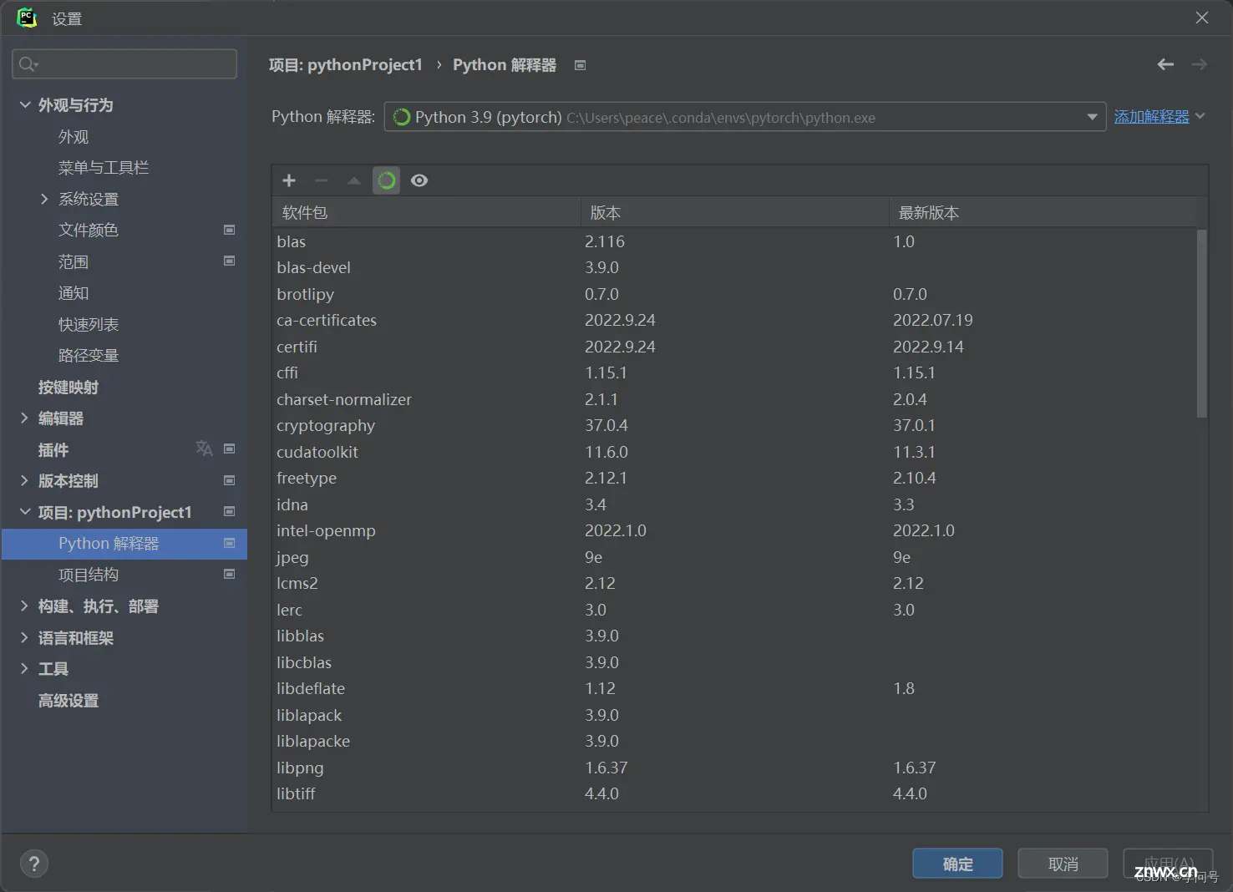The width and height of the screenshot is (1233, 892).
Task: Click the plus icon to install a package
Action: [x=289, y=180]
